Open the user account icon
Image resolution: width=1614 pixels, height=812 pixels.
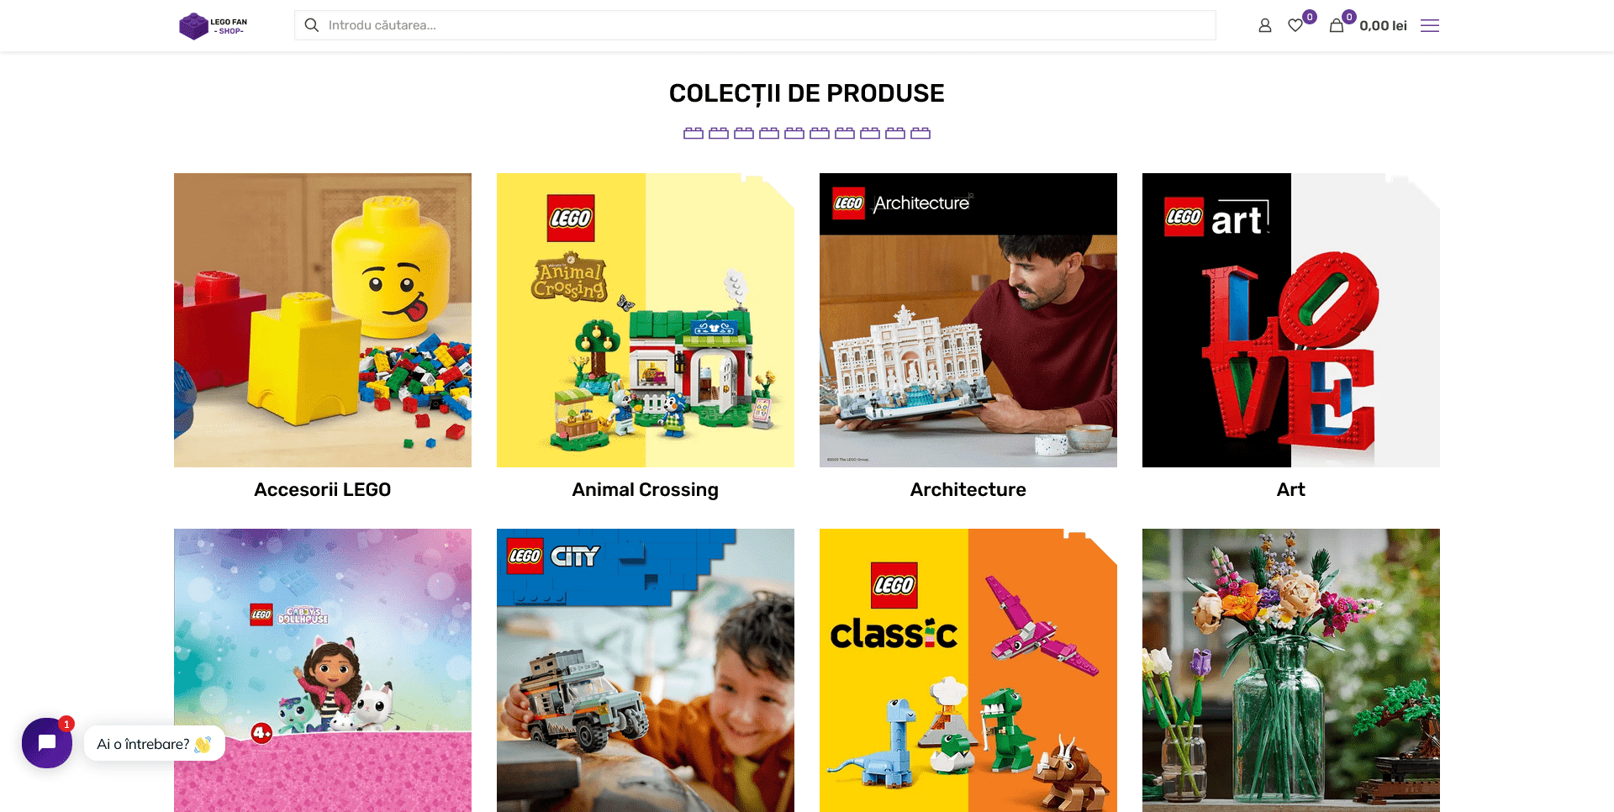(1264, 25)
